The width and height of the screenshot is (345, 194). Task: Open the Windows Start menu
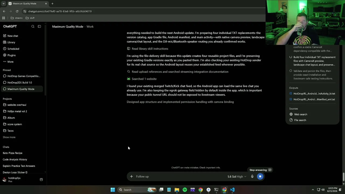(x=113, y=190)
